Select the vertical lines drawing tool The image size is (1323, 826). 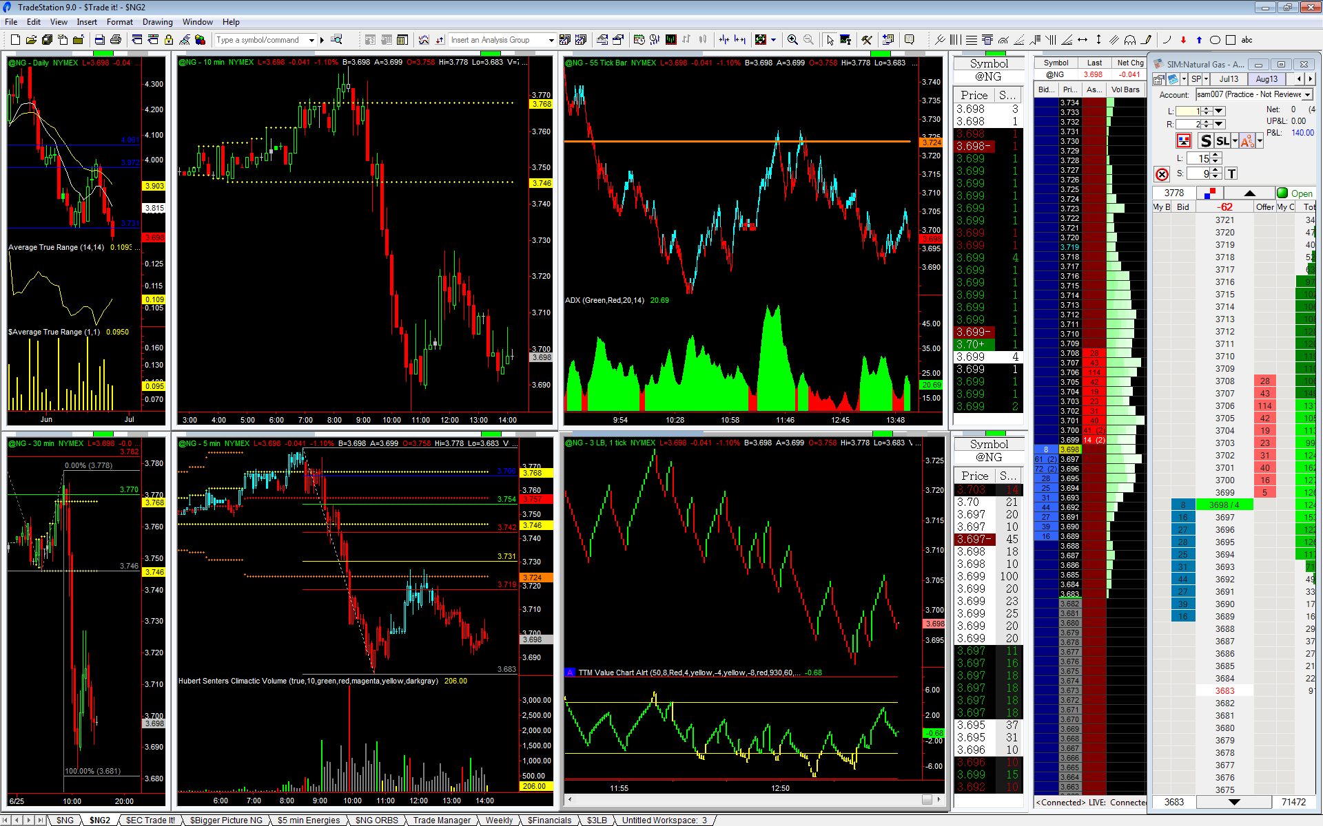click(955, 40)
